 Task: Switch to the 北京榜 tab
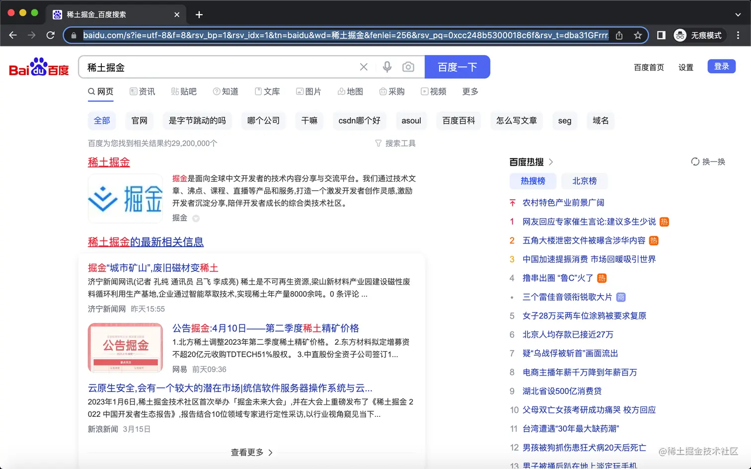tap(585, 181)
